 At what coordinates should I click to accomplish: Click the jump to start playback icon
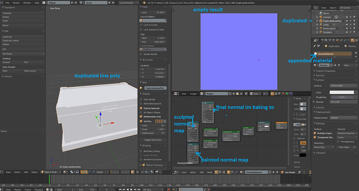[120, 189]
